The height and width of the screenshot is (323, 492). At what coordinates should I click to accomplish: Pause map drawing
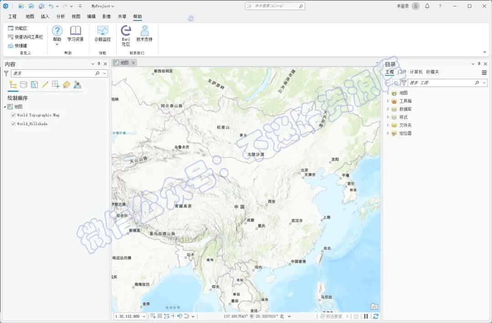click(x=366, y=317)
